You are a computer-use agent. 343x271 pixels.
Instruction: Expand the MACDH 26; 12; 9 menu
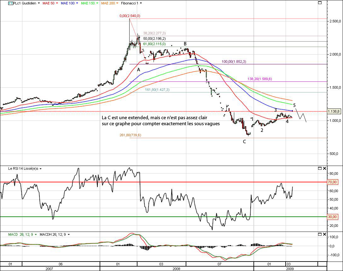[x=69, y=234]
